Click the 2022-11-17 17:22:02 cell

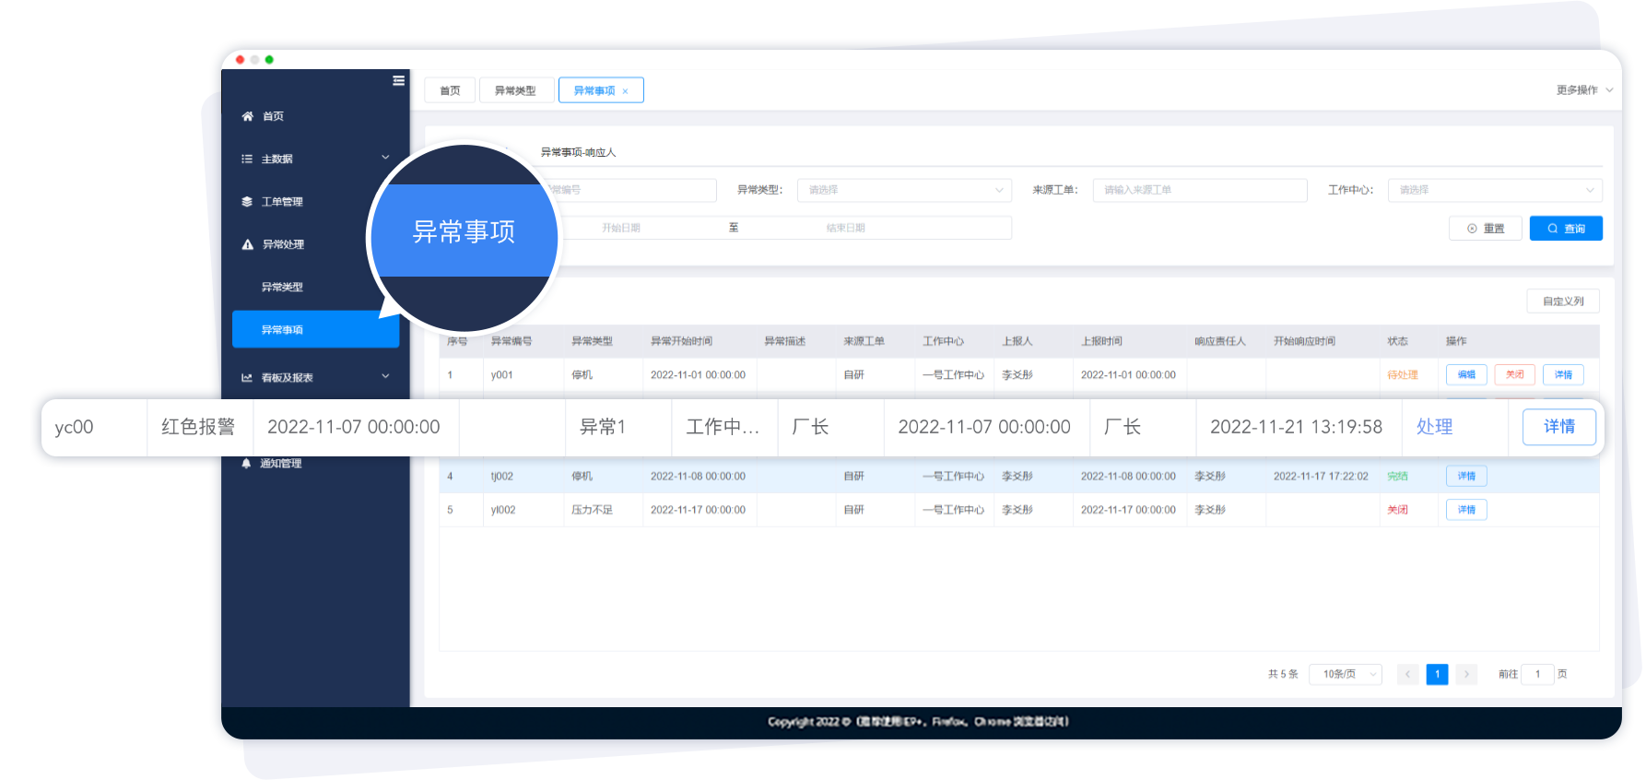(x=1321, y=476)
